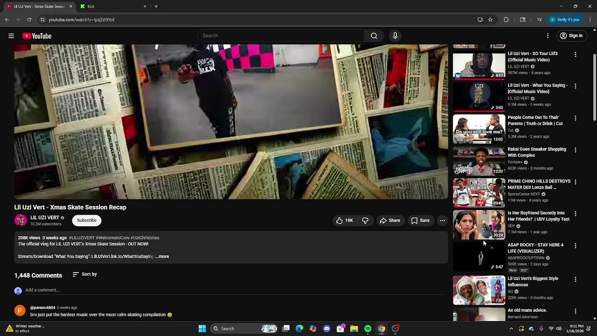Dislike the video with thumbs down

[x=365, y=221]
